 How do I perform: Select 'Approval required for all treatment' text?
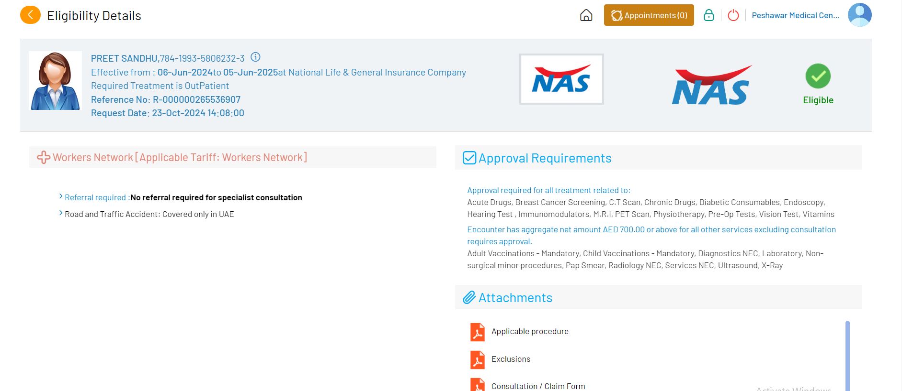[x=548, y=190]
